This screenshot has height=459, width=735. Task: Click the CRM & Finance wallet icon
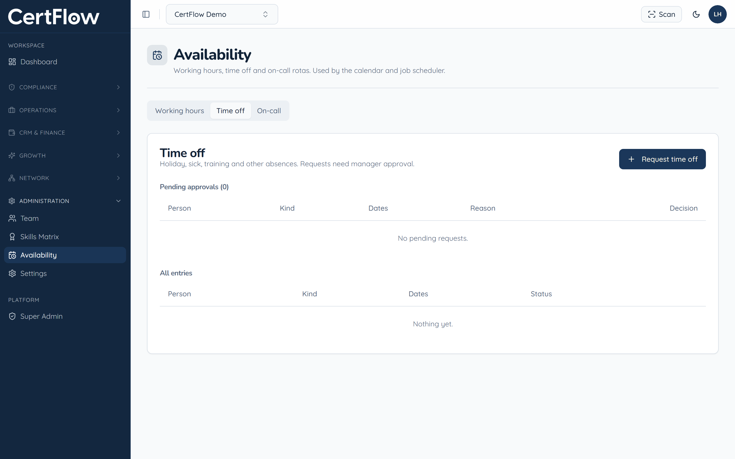pyautogui.click(x=12, y=133)
